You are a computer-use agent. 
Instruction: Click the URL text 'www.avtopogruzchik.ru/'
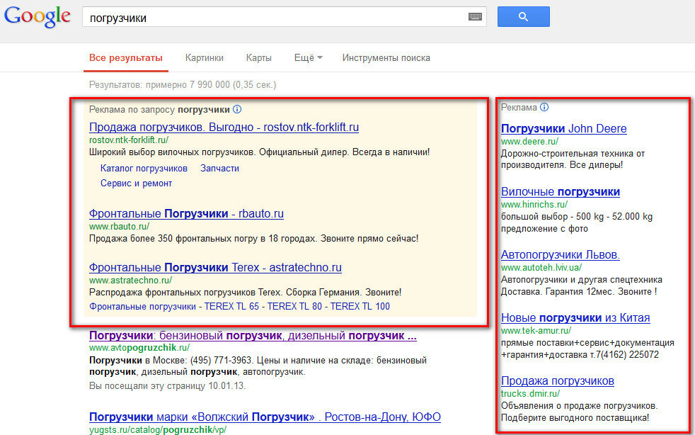pyautogui.click(x=139, y=348)
